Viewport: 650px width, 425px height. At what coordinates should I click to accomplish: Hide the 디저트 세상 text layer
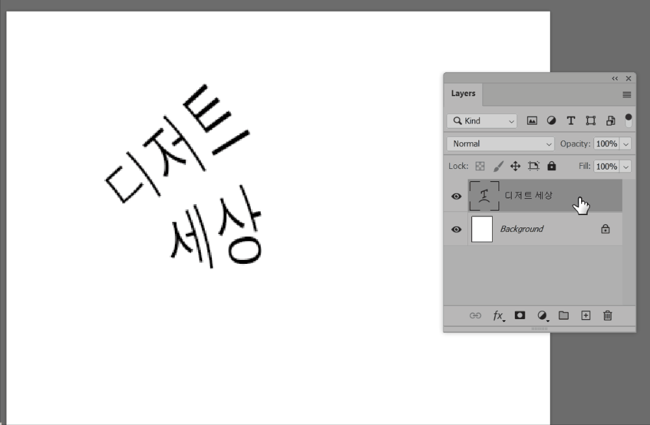[456, 196]
